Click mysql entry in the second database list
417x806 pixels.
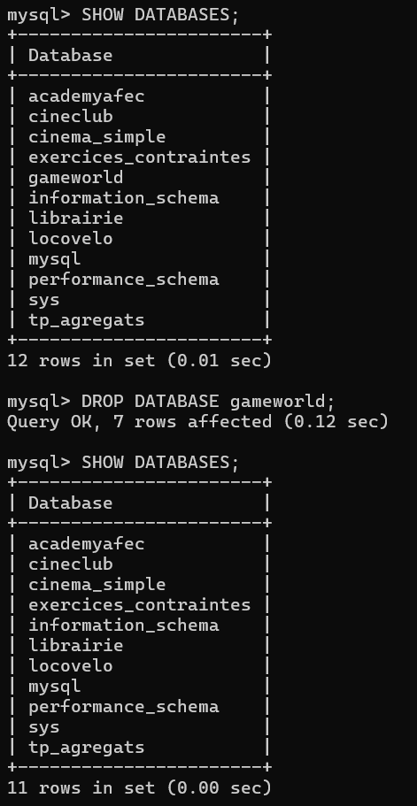tap(55, 687)
